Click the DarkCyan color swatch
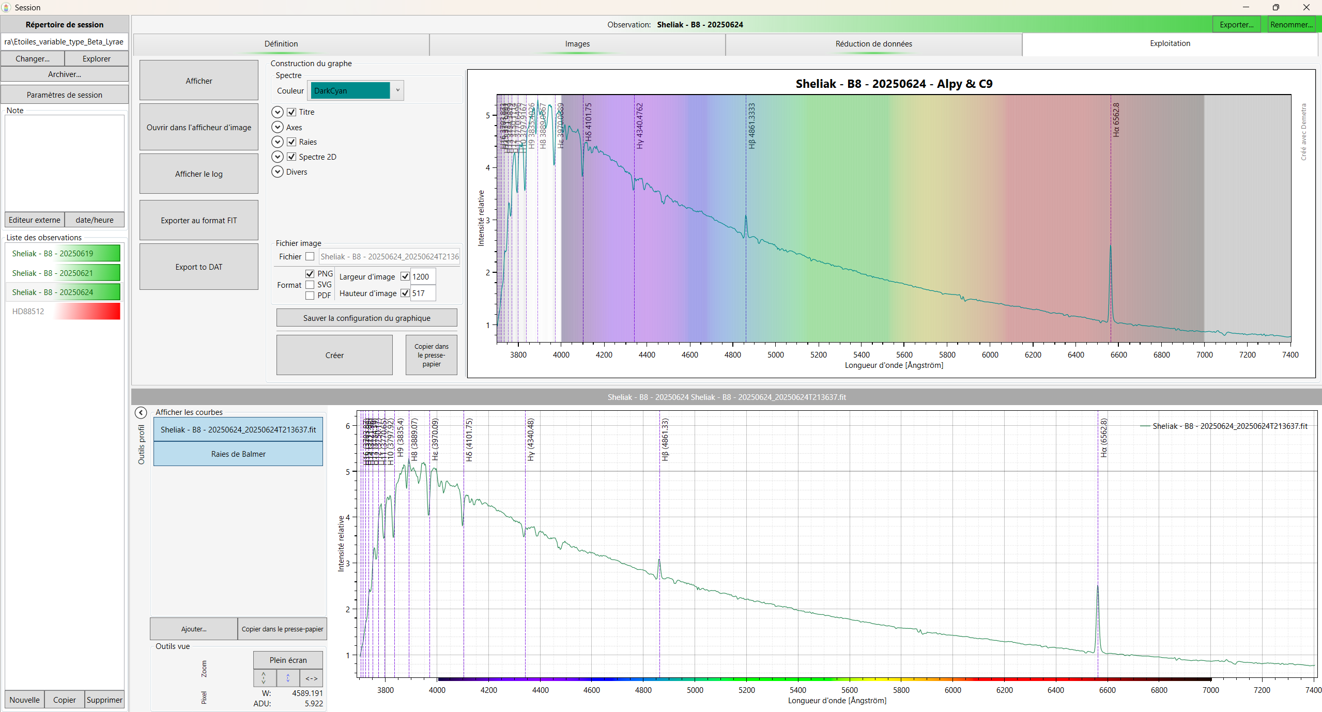 350,90
